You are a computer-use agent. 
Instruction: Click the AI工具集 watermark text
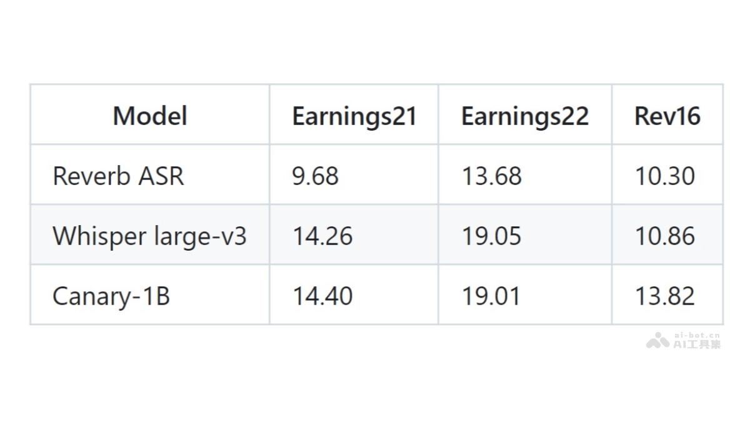696,344
